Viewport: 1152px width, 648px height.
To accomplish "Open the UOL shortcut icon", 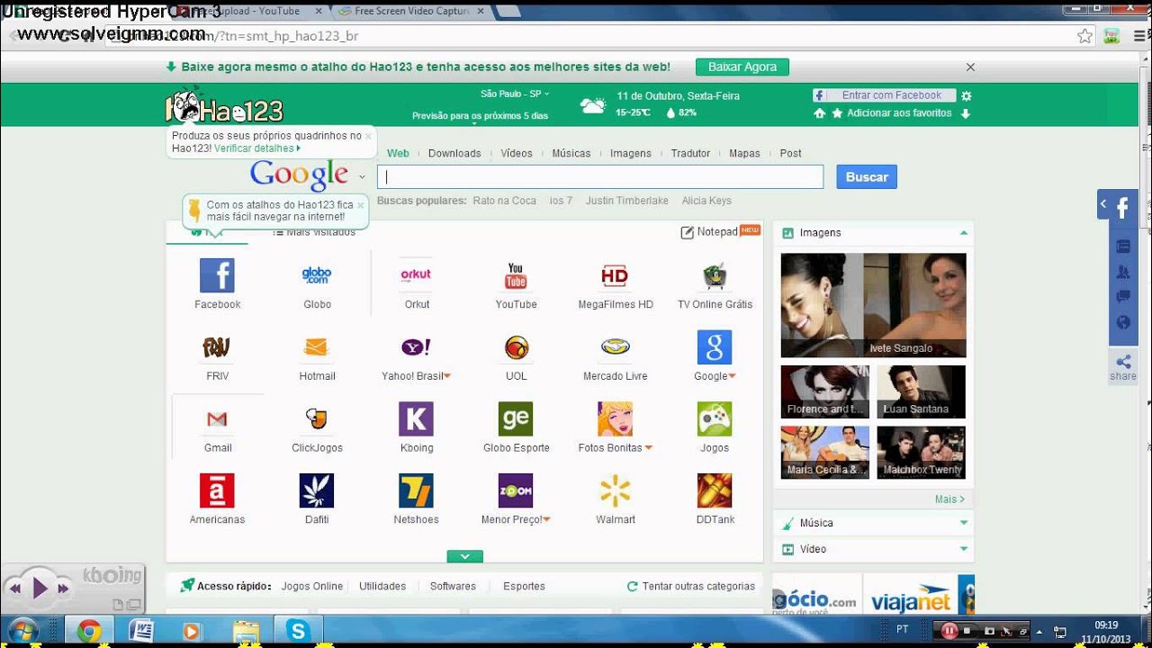I will coord(516,347).
